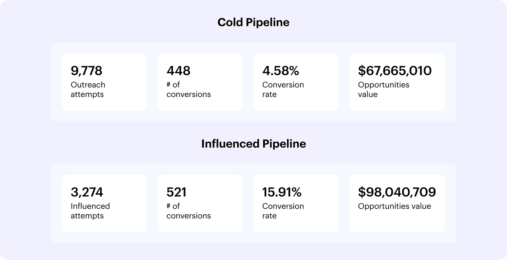Click the Conversion rate label under 4.58%

[283, 90]
